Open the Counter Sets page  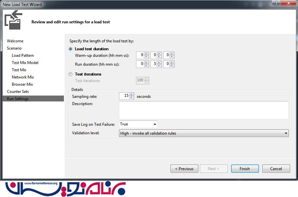[x=18, y=92]
